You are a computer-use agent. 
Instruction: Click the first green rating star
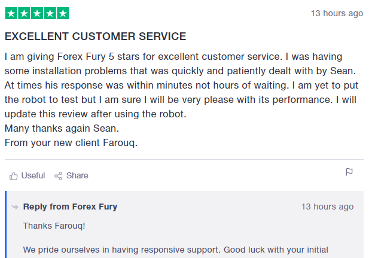[x=11, y=13]
